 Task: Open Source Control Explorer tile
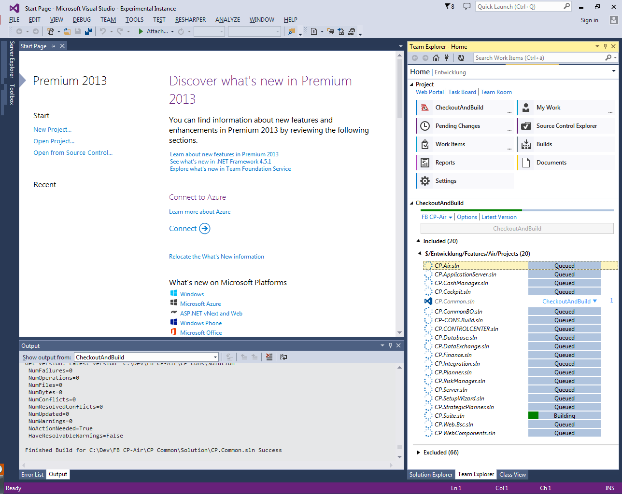565,126
